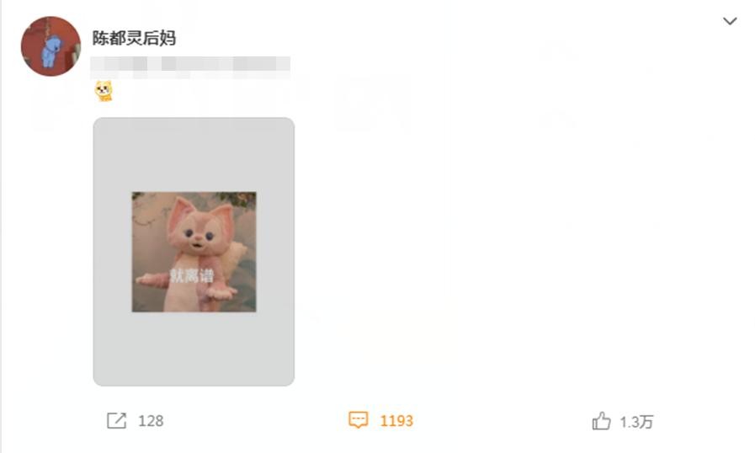Viewport: 755px width, 453px height.
Task: Click the repost count 128
Action: pyautogui.click(x=151, y=421)
